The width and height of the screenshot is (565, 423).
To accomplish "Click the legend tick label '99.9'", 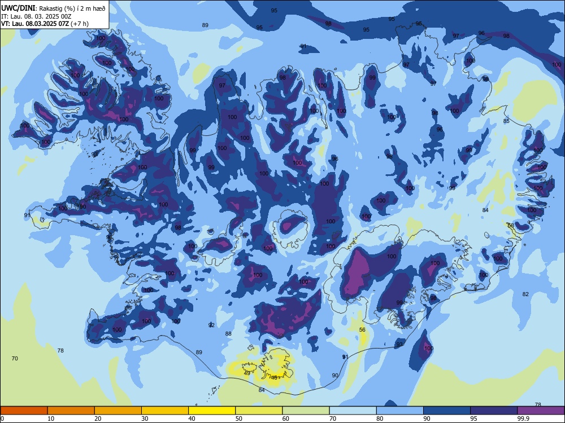I will (523, 418).
